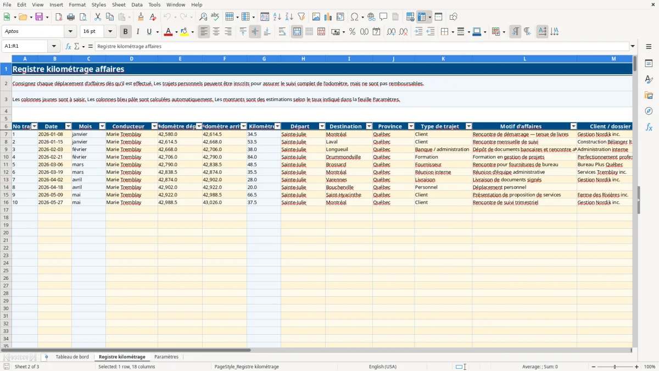Toggle Align Left button
Image resolution: width=659 pixels, height=371 pixels.
point(204,32)
